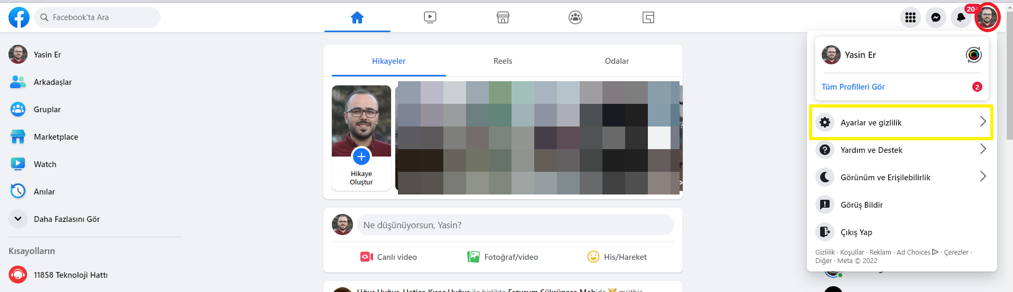This screenshot has width=1013, height=292.
Task: Click the Marketplace stall icon in sidebar
Action: [x=18, y=137]
